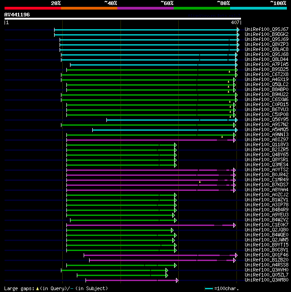Select the UniRef100_A9S7N2 label
Screen dimensions: 291x292
[266, 124]
